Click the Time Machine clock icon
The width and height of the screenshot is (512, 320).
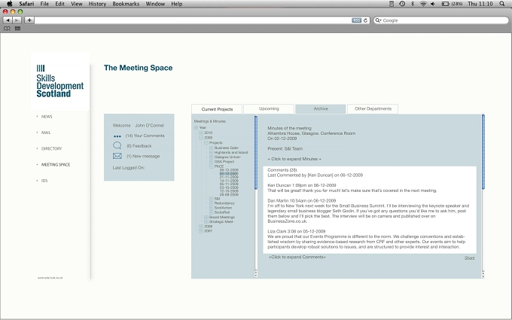tap(402, 4)
